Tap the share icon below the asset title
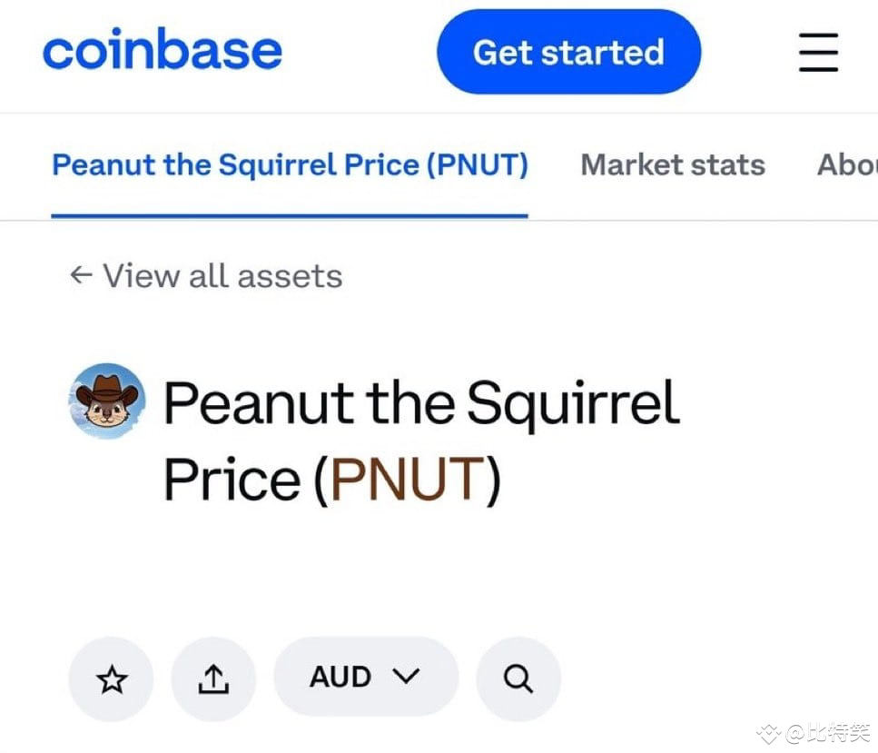The image size is (878, 753). tap(213, 678)
